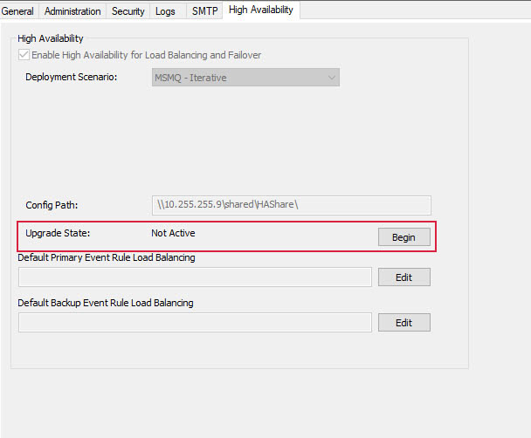This screenshot has width=531, height=438.
Task: Click Edit for Default Backup Event Rule Load Balancing
Action: click(403, 323)
